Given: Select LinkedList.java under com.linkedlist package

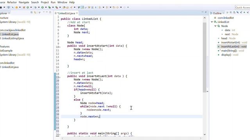Looking at the screenshot, I should (x=10, y=67).
